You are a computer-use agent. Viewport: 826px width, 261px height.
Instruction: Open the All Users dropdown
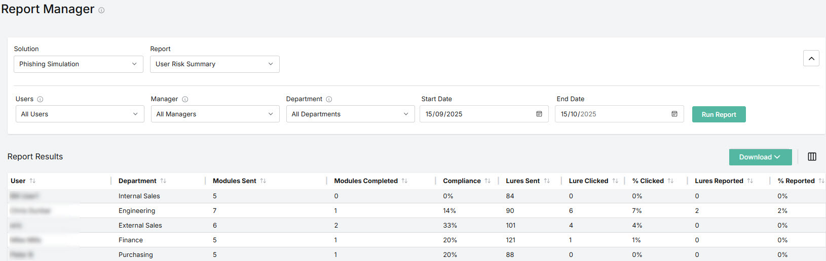pos(80,114)
